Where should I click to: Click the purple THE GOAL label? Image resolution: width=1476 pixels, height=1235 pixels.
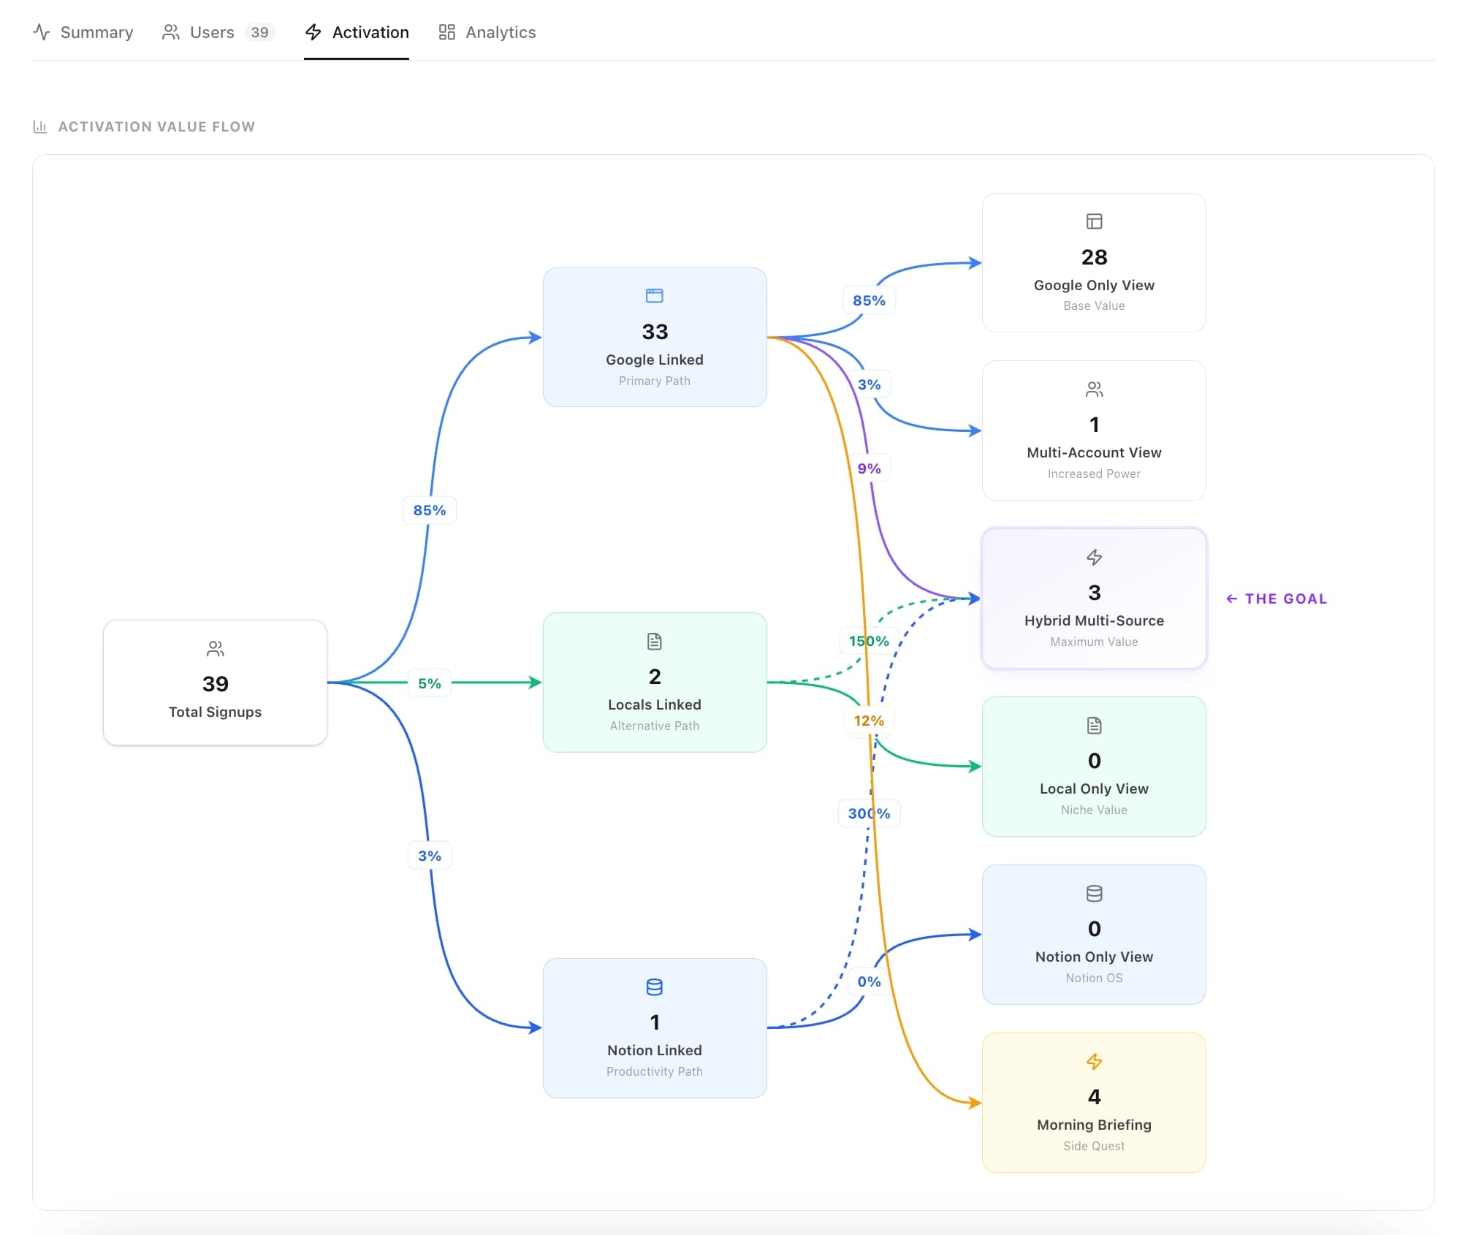pyautogui.click(x=1276, y=598)
